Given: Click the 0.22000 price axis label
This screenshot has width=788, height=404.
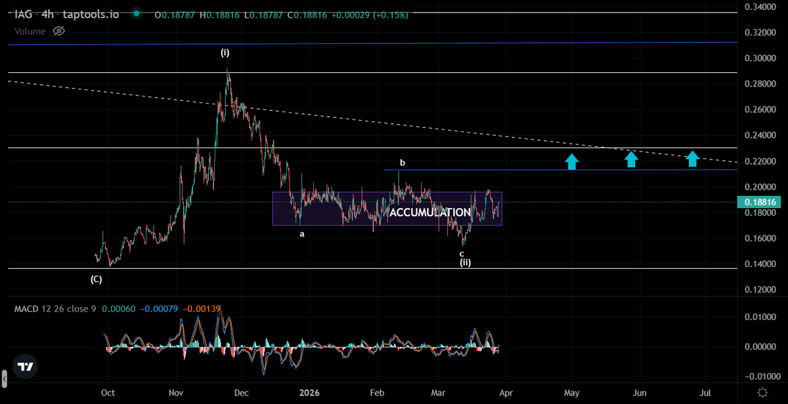Looking at the screenshot, I should coord(760,161).
